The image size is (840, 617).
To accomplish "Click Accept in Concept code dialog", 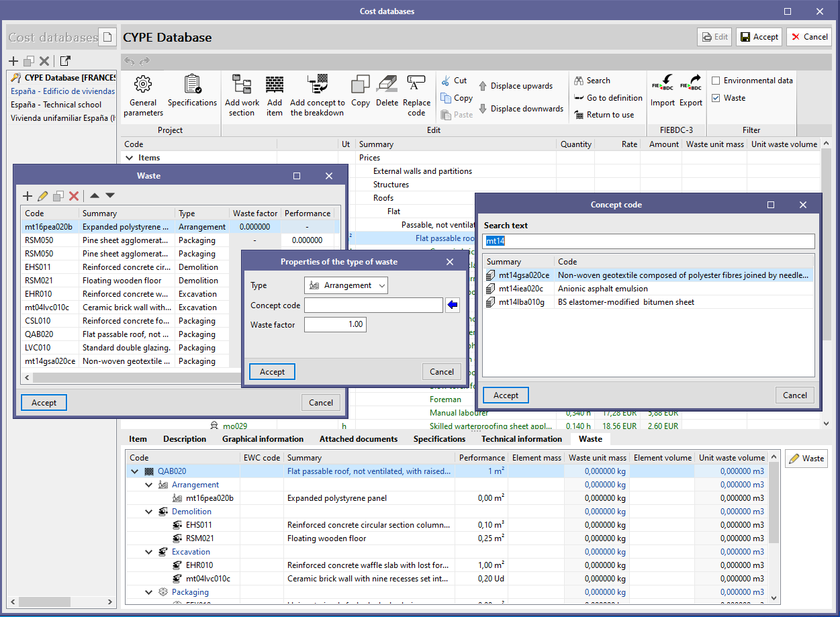I will (x=506, y=395).
